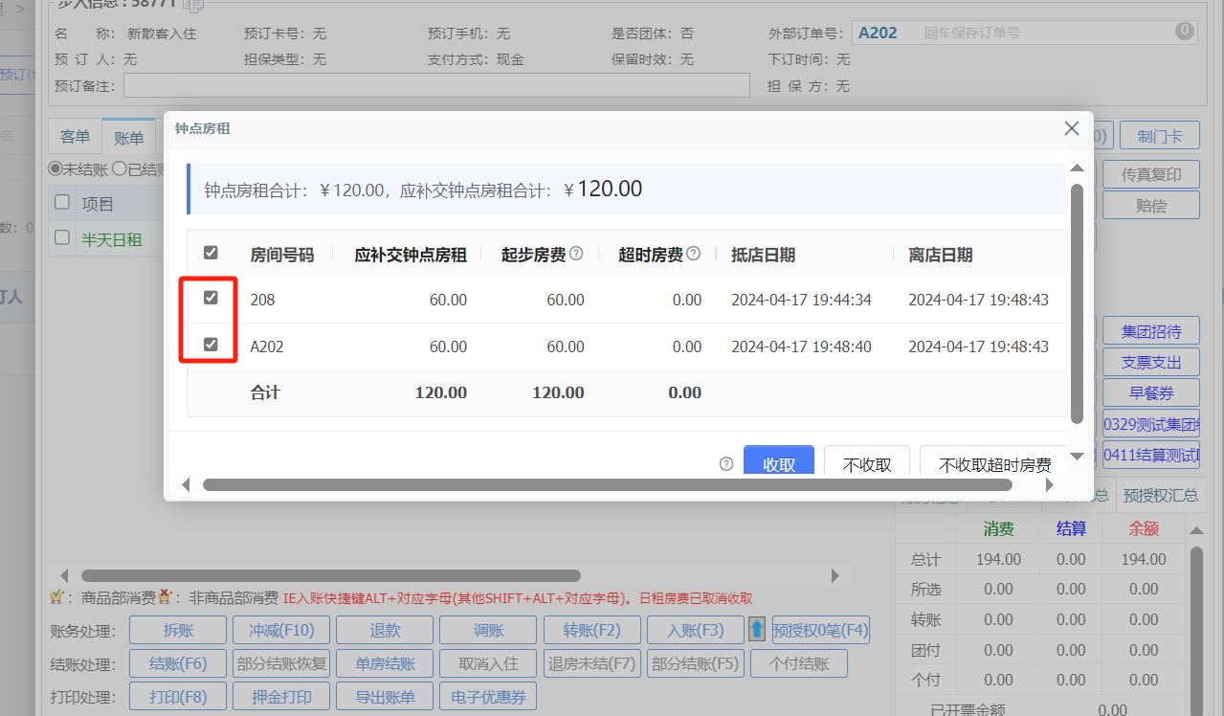
Task: Click the note icon after 步入信息 title
Action: click(193, 5)
